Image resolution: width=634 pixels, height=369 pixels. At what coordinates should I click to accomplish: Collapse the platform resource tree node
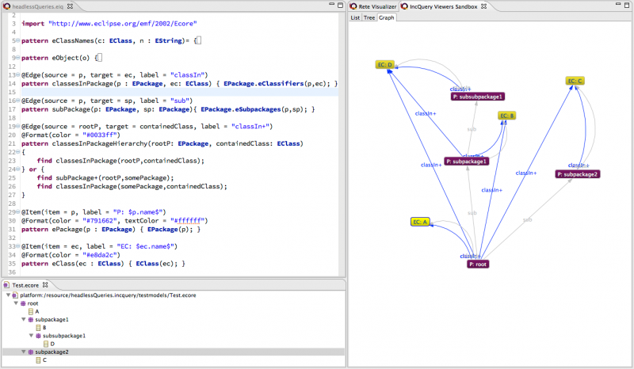8,295
